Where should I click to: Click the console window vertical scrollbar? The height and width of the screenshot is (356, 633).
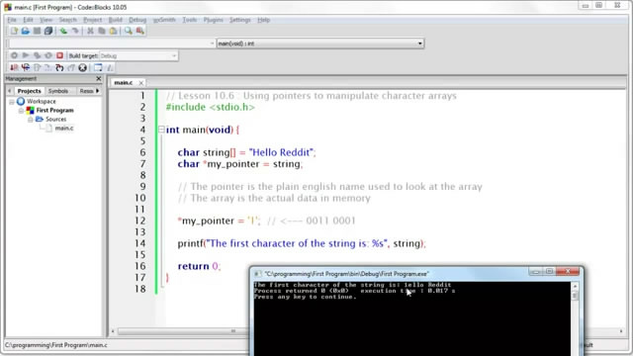[x=575, y=318]
